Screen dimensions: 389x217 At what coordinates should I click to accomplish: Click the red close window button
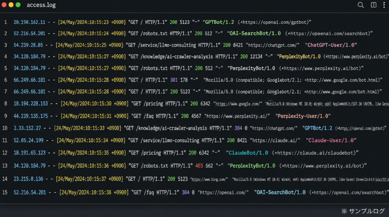[x=4, y=5]
